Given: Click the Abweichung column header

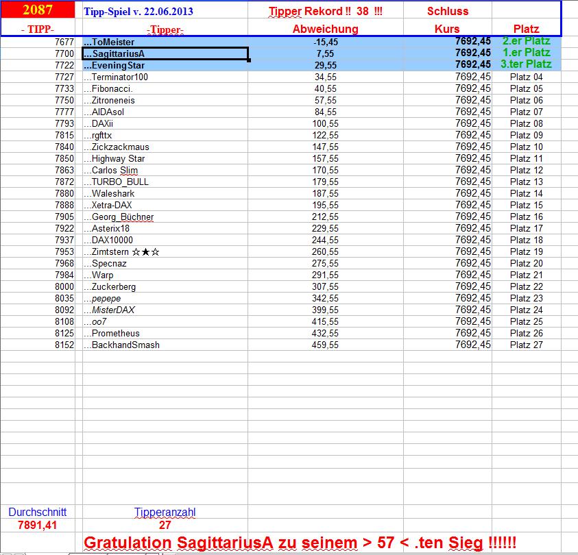Looking at the screenshot, I should [x=325, y=29].
